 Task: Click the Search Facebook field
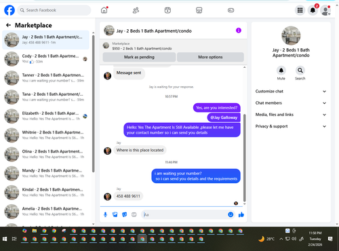click(x=54, y=10)
